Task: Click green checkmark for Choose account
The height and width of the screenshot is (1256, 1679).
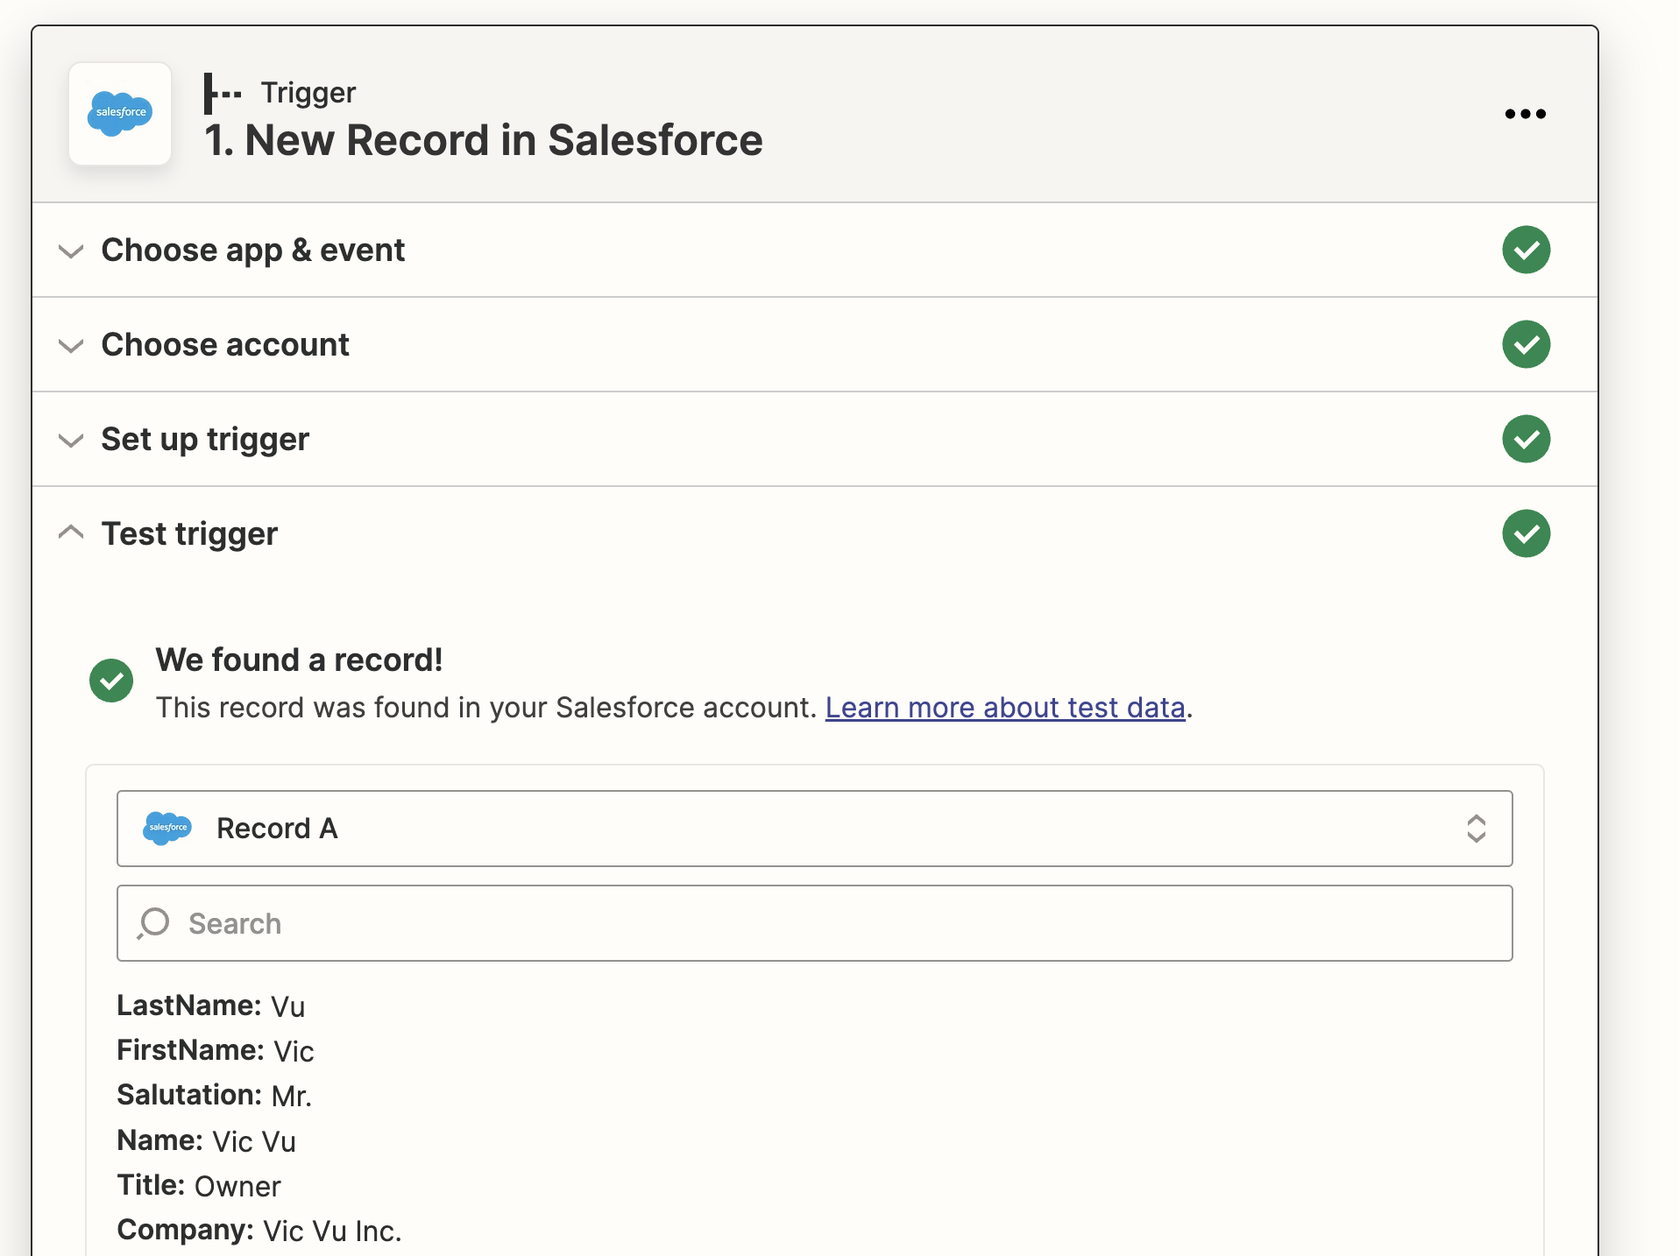Action: coord(1526,345)
